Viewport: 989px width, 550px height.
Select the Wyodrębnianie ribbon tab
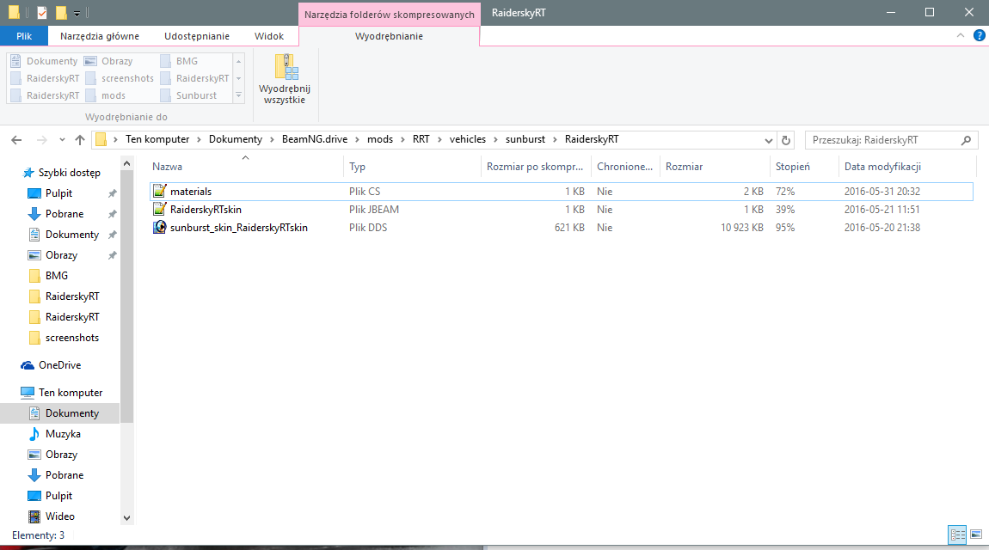(x=389, y=36)
